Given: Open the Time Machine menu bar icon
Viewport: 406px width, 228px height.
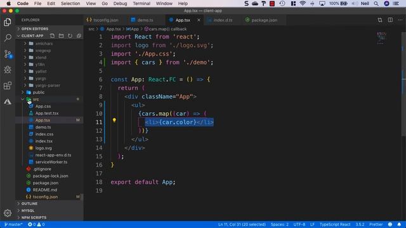Looking at the screenshot, I should pyautogui.click(x=282, y=4).
